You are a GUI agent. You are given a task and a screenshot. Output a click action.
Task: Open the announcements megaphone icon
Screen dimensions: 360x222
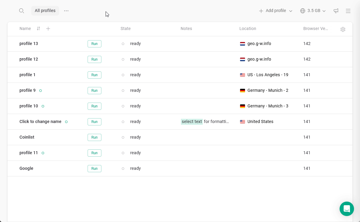point(336,11)
